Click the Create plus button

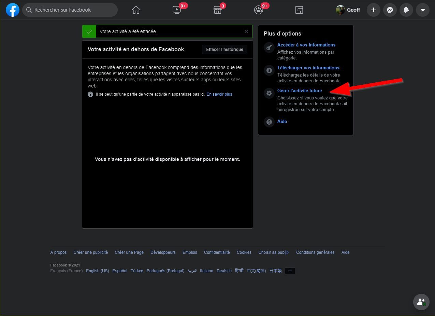tap(374, 10)
